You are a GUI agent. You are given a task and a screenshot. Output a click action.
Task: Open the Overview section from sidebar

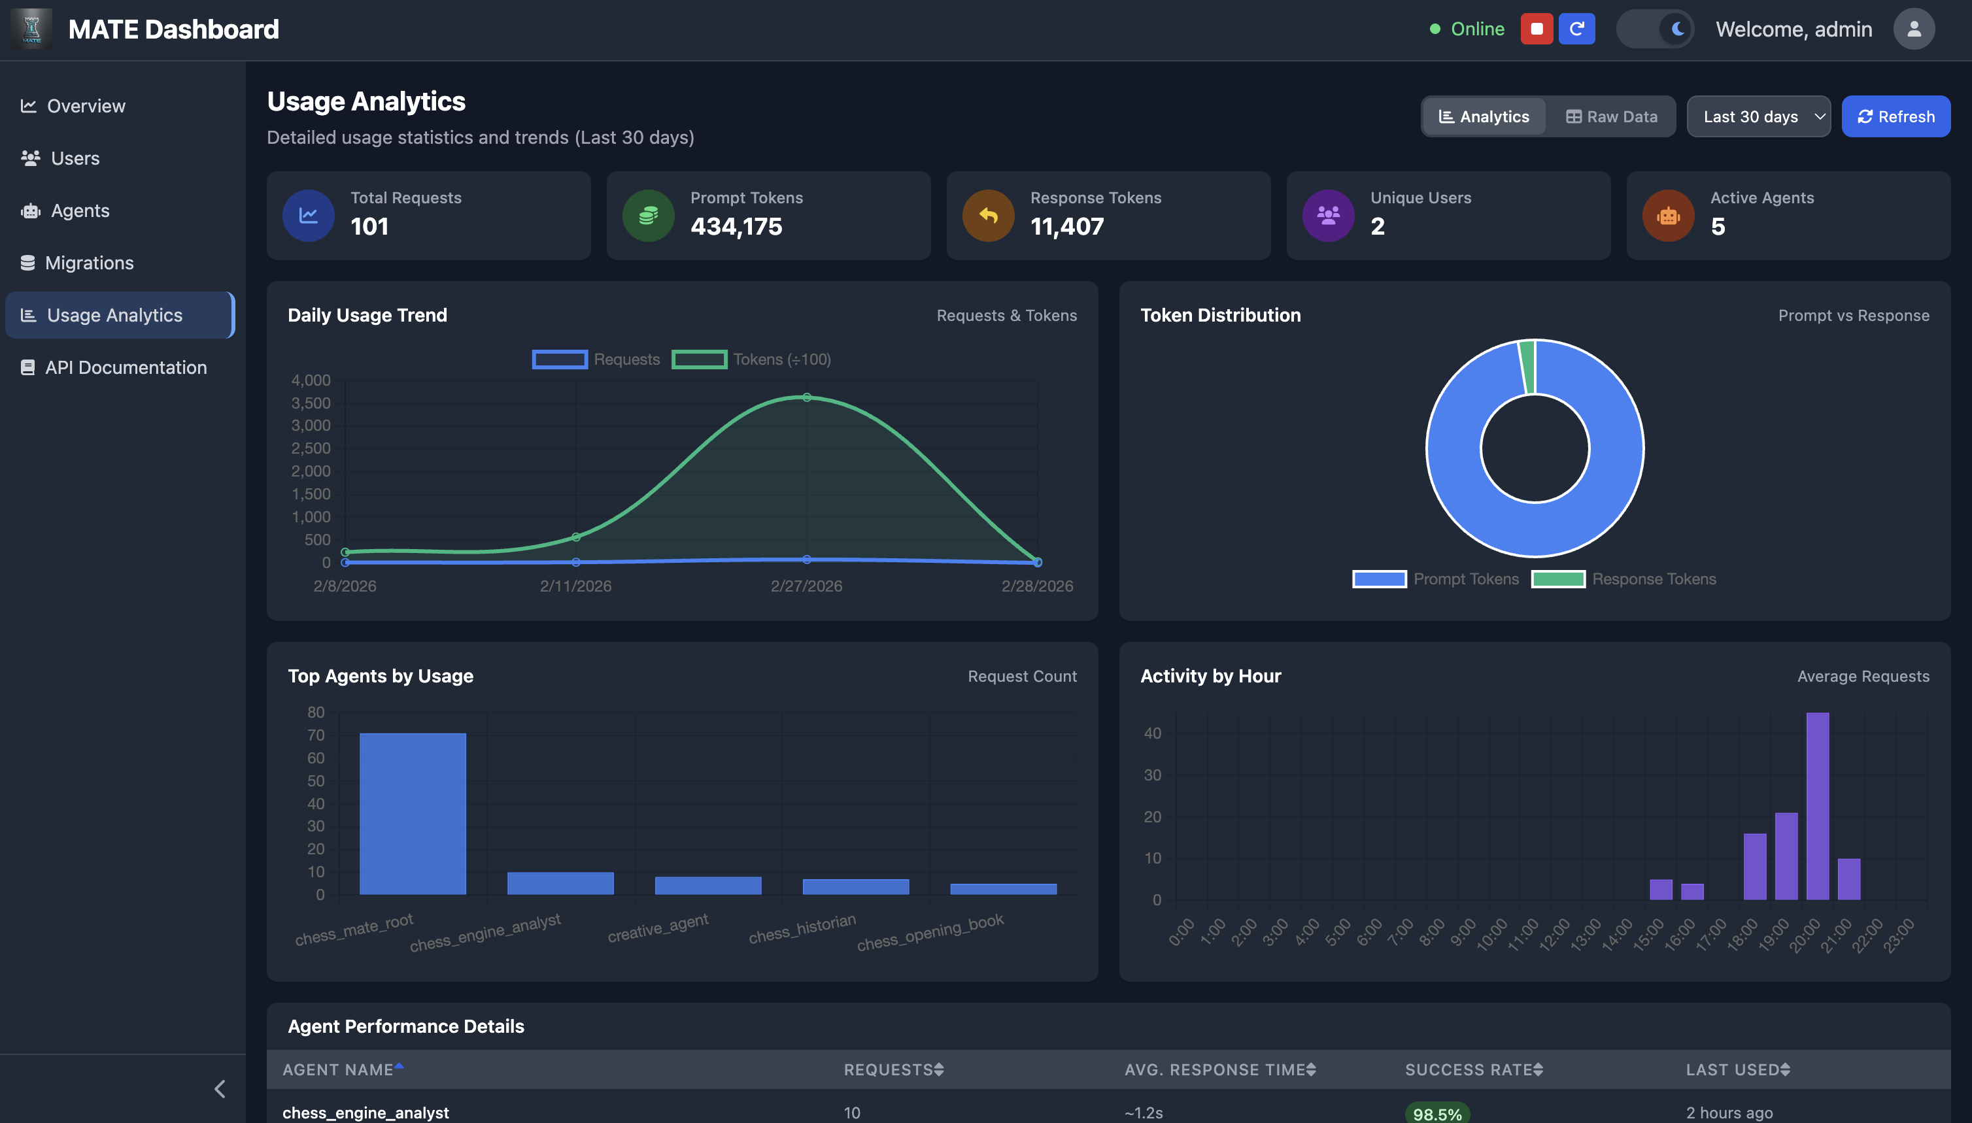[x=85, y=106]
